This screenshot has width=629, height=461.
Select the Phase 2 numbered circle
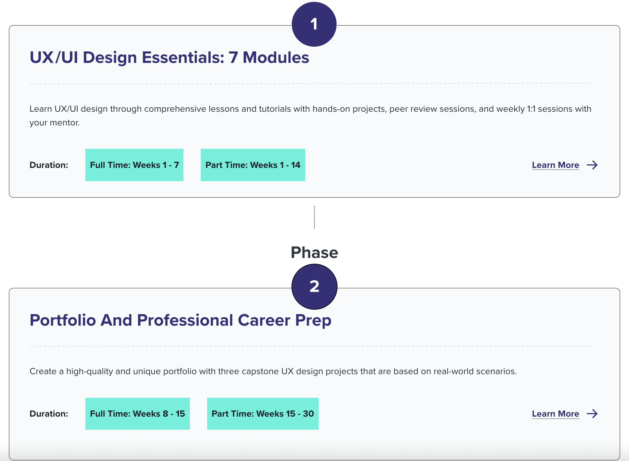tap(314, 287)
